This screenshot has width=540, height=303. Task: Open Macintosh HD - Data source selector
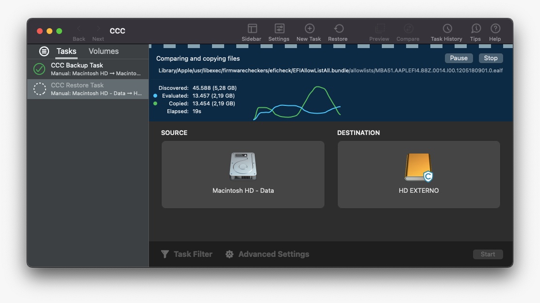coord(243,174)
